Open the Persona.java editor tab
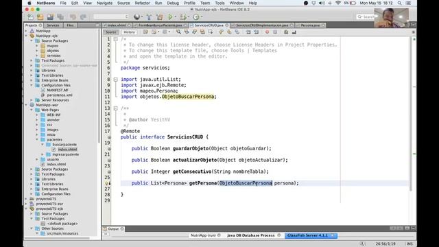Viewport: 439px width, 247px height. (310, 25)
